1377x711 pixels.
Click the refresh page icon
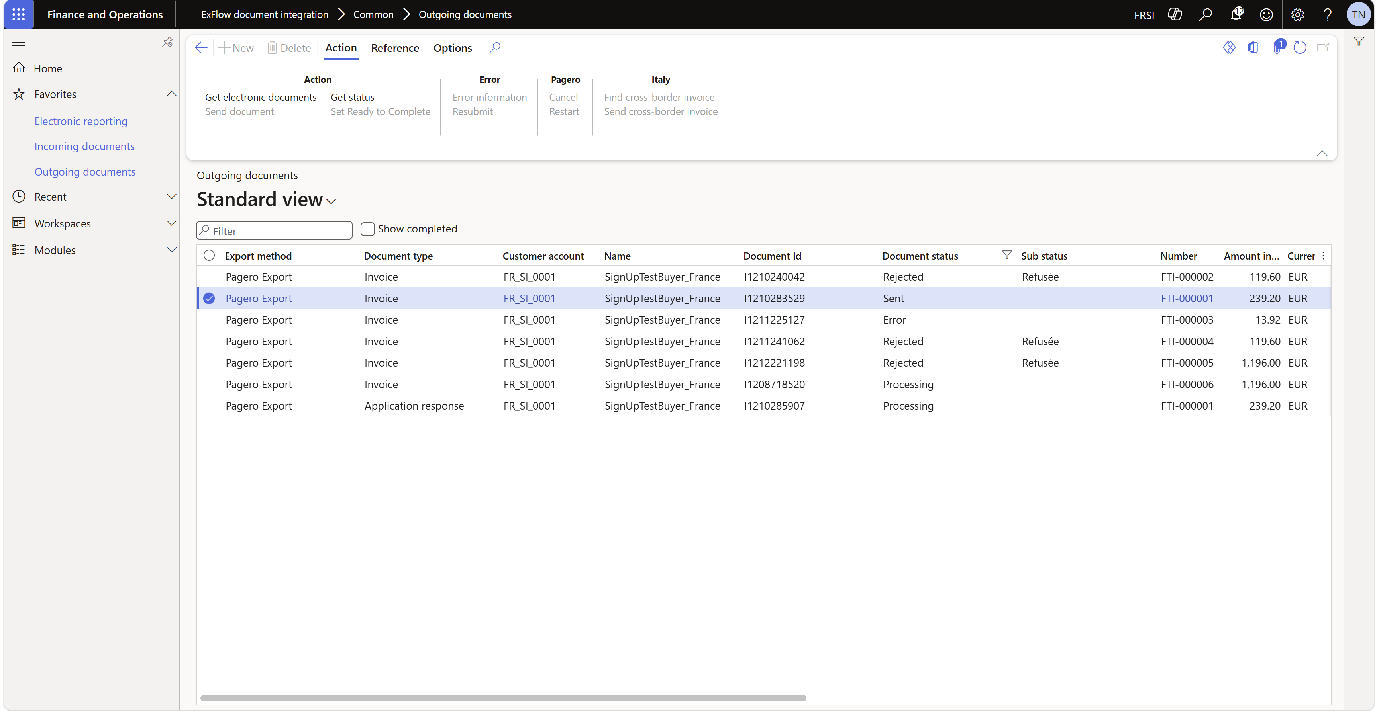coord(1300,47)
